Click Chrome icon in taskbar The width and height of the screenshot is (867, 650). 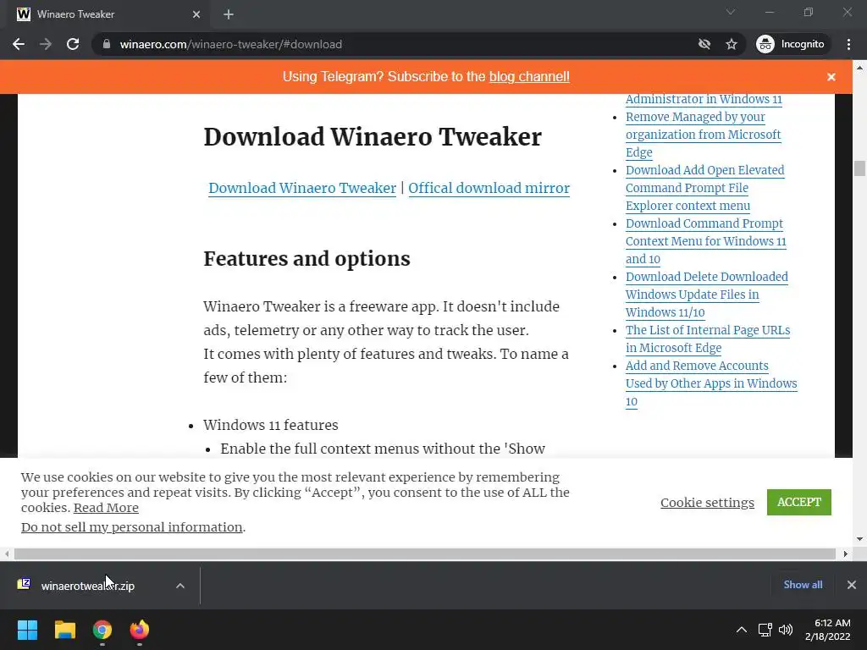pyautogui.click(x=102, y=630)
